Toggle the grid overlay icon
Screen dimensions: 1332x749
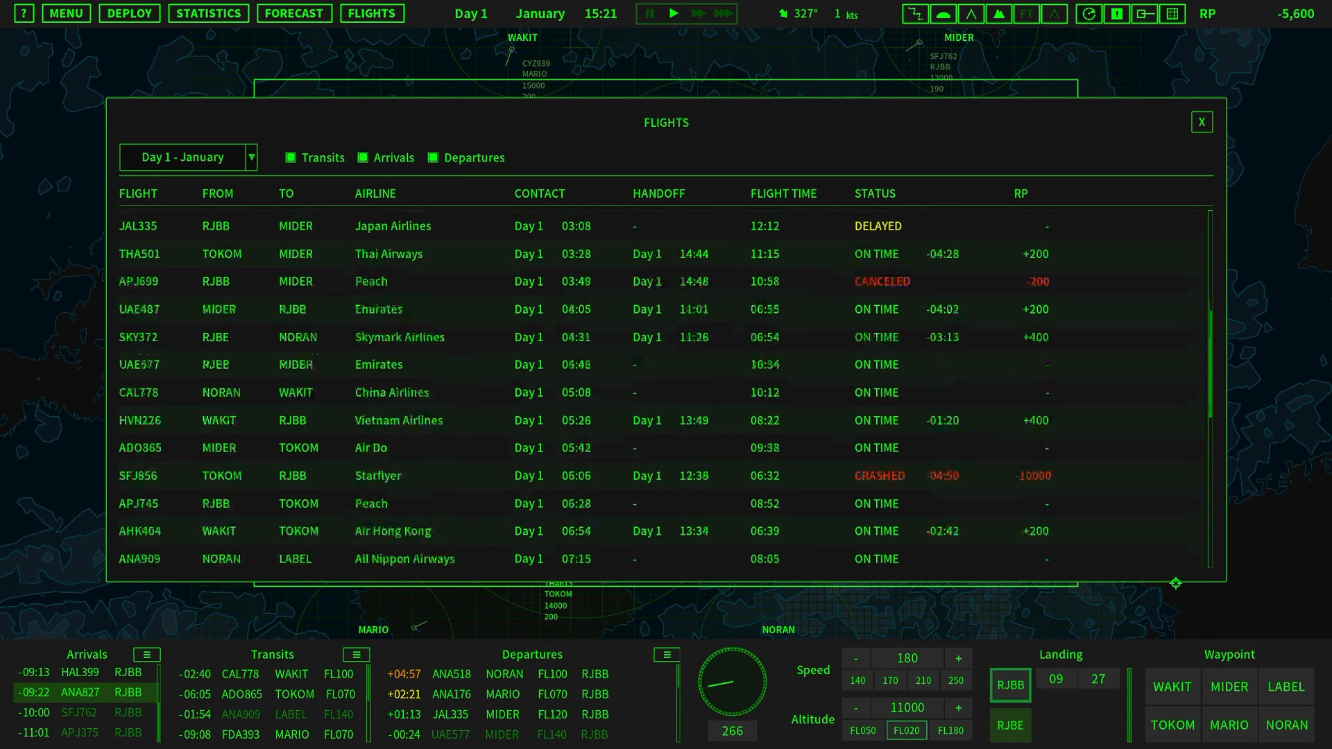pyautogui.click(x=1172, y=13)
